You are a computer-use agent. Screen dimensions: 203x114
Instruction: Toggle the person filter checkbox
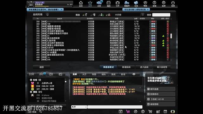tap(99, 15)
